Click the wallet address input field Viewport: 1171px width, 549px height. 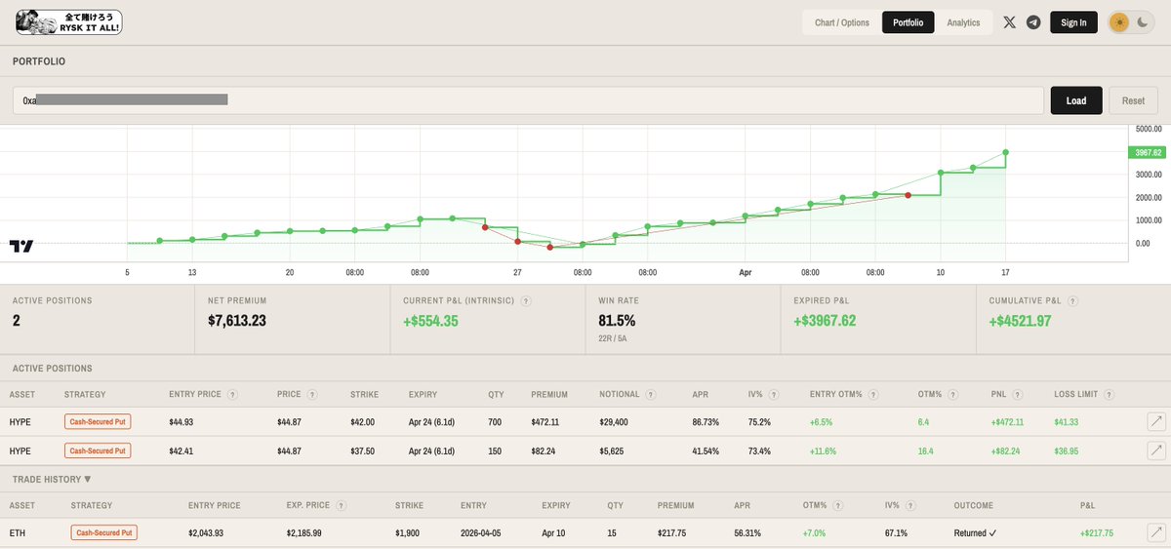[x=528, y=100]
